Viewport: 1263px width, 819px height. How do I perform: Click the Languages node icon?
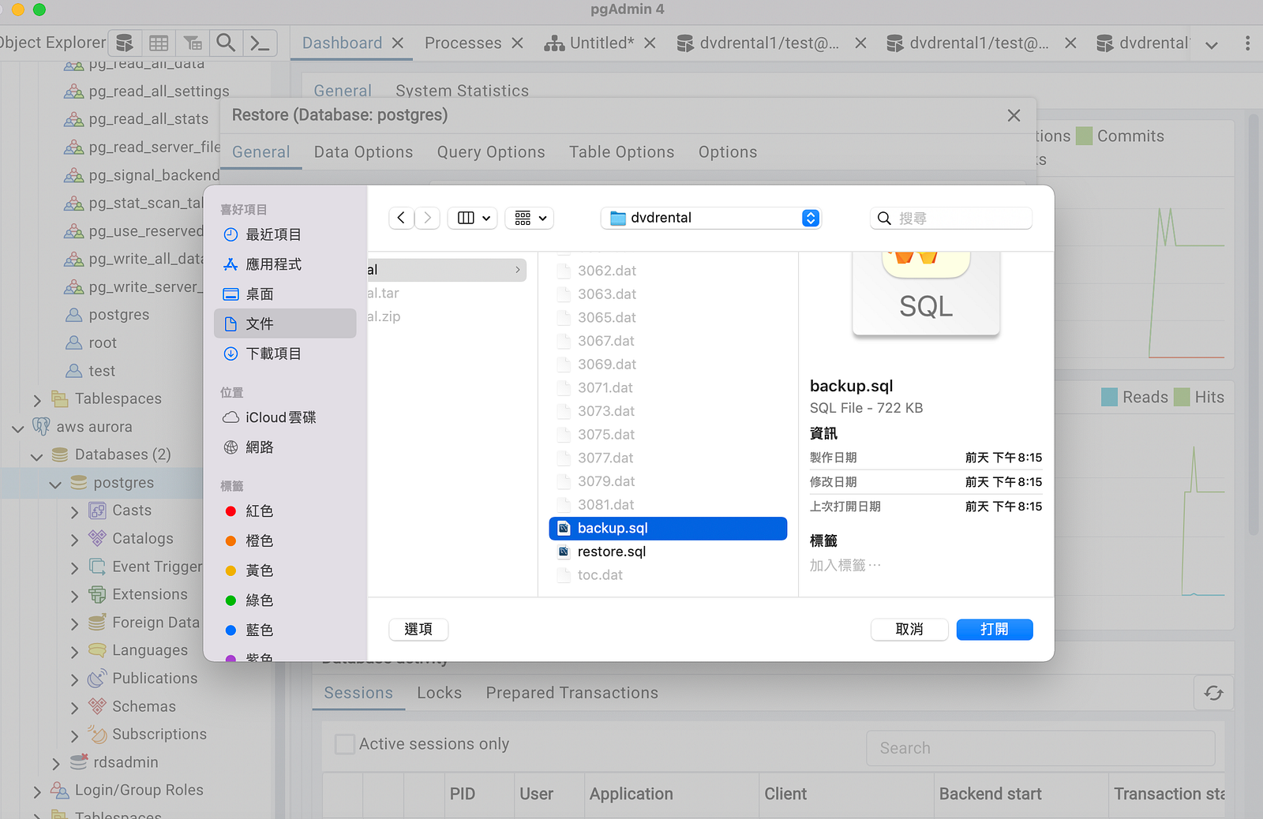click(97, 650)
